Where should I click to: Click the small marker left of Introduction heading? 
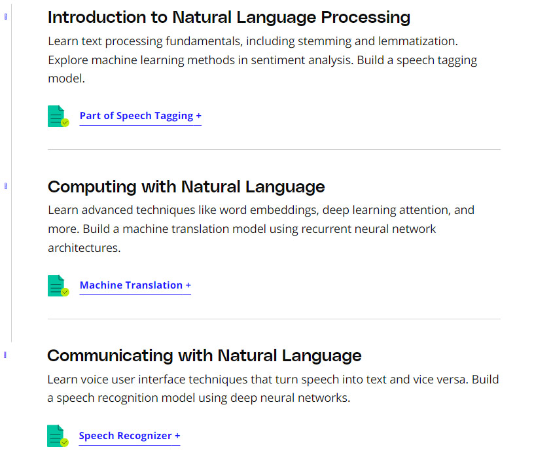coord(5,16)
